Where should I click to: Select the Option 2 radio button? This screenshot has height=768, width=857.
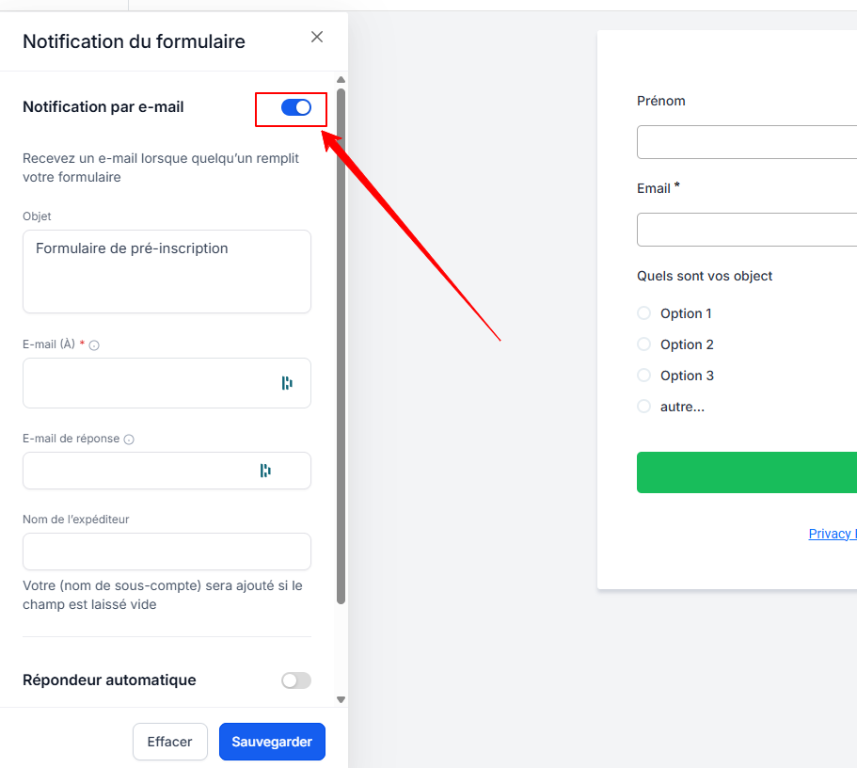click(644, 344)
